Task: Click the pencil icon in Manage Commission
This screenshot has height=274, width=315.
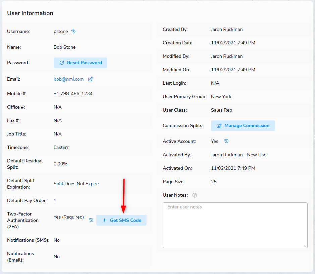Action: (x=219, y=126)
